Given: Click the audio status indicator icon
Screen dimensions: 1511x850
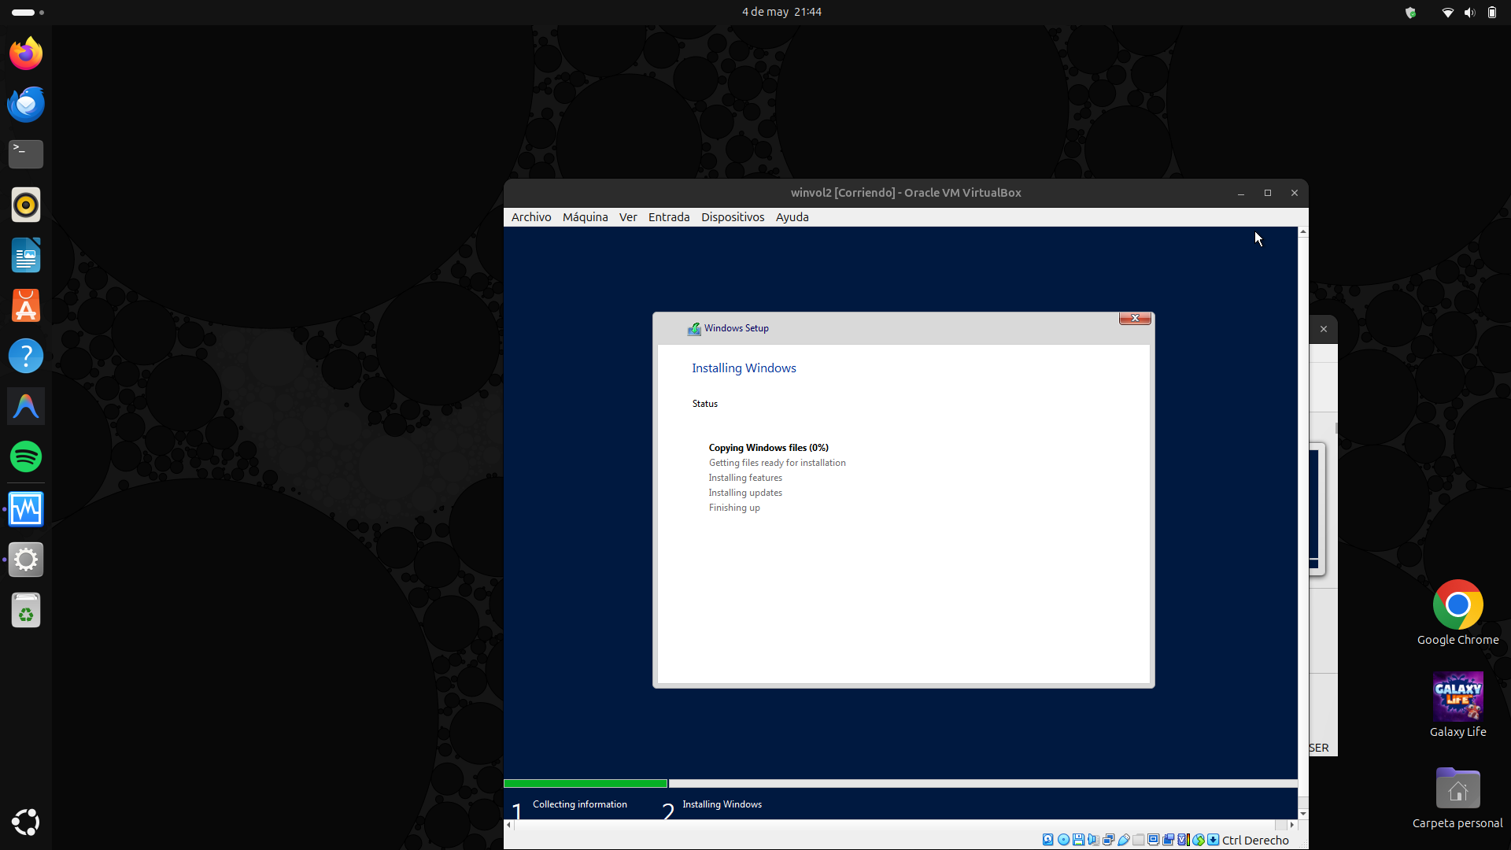Looking at the screenshot, I should 1094,840.
